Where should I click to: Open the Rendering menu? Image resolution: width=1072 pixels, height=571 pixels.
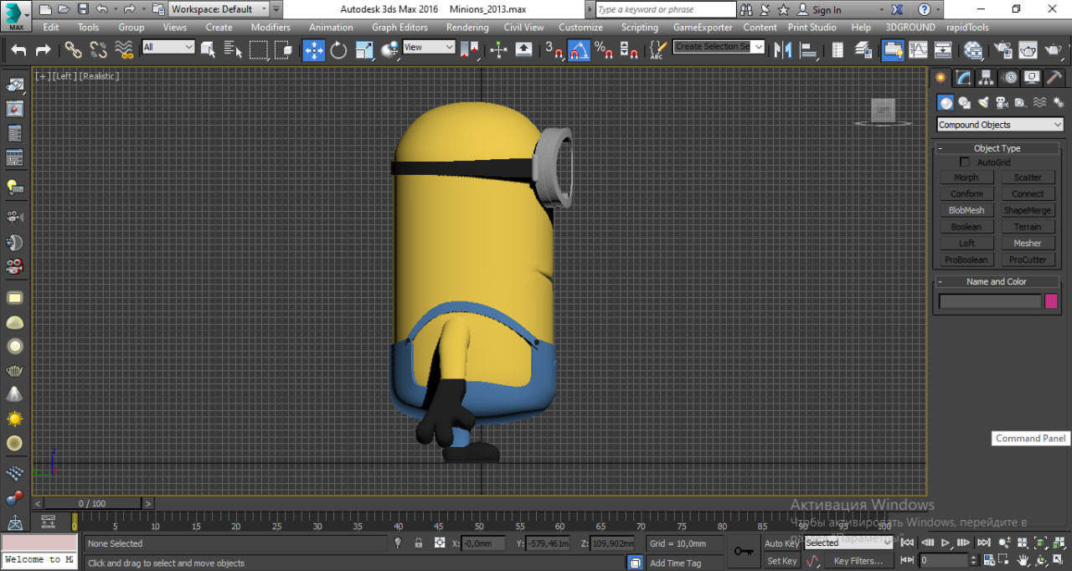point(467,28)
